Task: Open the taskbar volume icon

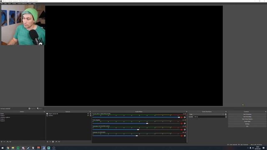Action: pos(253,148)
